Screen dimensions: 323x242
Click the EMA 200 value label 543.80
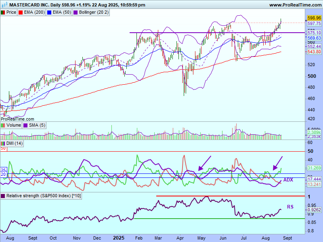(314, 52)
